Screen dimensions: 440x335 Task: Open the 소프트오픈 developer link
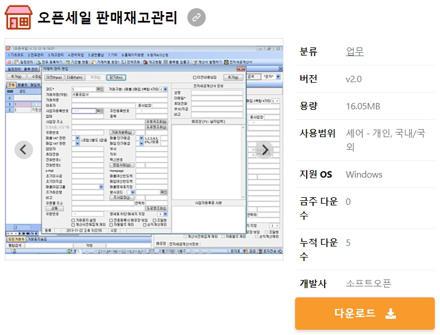coord(368,283)
